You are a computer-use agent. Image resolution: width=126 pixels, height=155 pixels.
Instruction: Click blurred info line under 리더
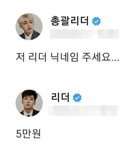[83, 110]
